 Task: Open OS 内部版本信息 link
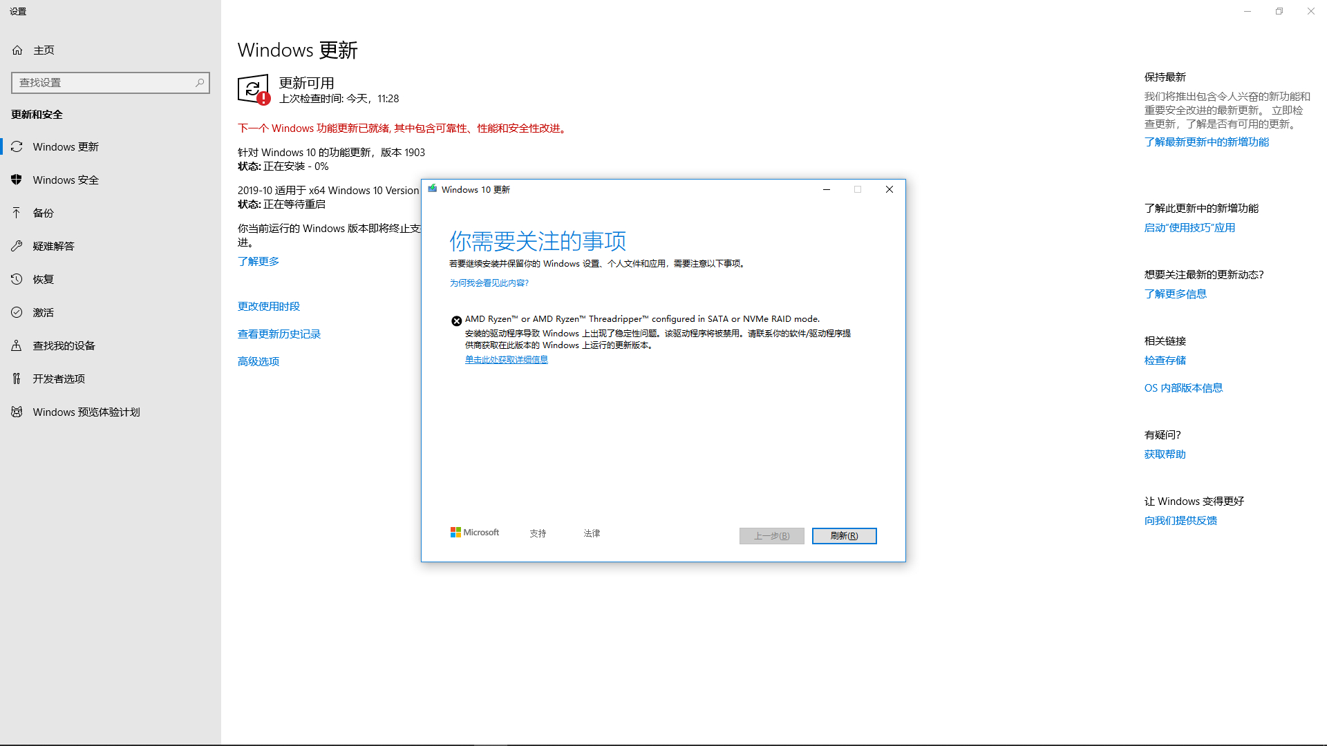point(1184,388)
